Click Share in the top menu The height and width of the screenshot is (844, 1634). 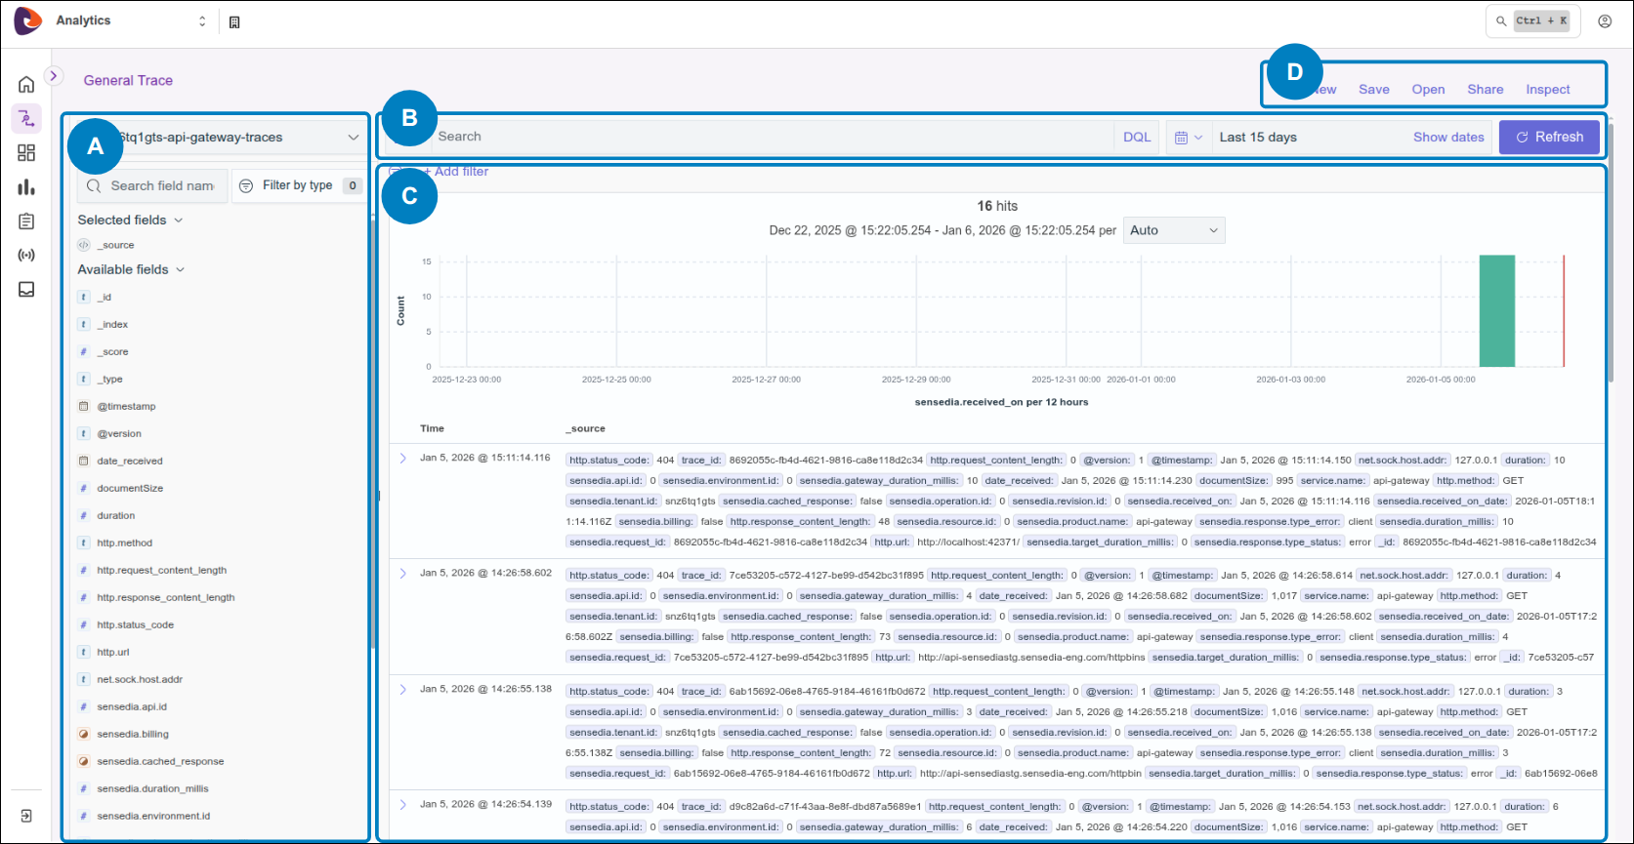1485,90
